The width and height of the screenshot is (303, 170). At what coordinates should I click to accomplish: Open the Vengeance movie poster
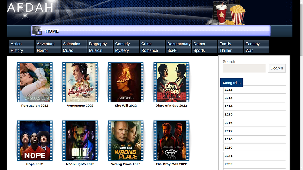tap(80, 82)
